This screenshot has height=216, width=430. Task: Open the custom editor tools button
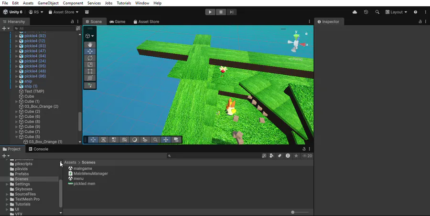click(x=90, y=85)
